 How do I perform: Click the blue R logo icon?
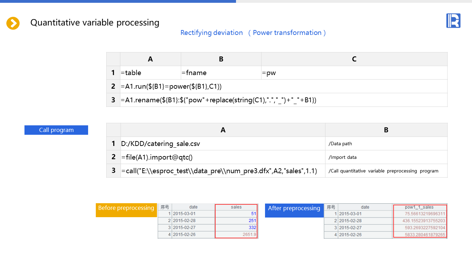coord(453,21)
